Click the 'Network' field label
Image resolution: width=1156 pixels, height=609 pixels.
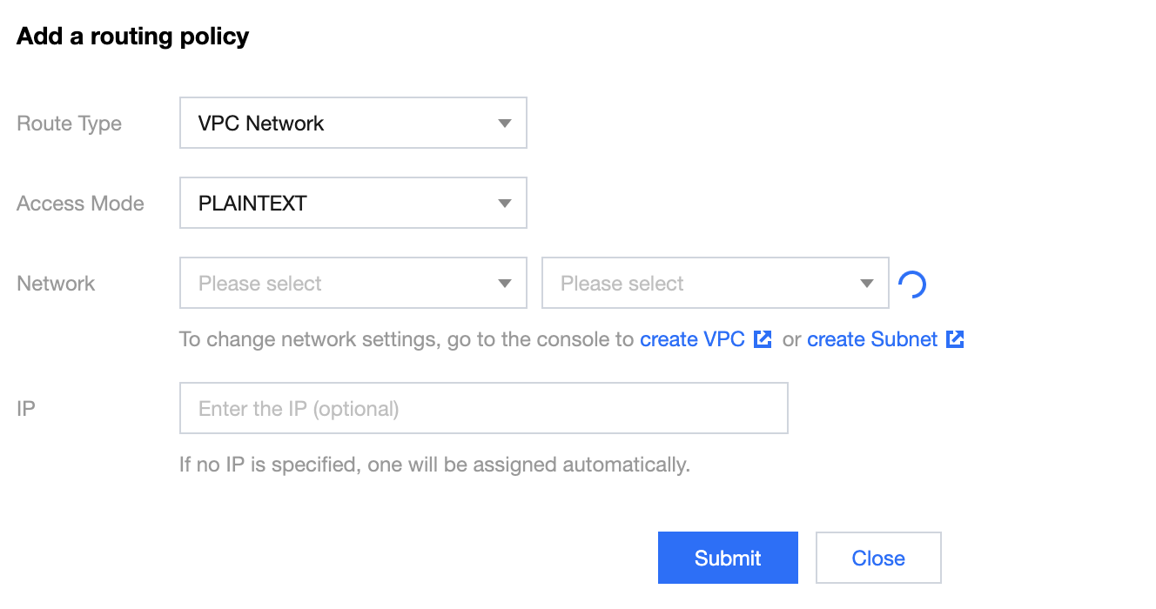pos(56,284)
